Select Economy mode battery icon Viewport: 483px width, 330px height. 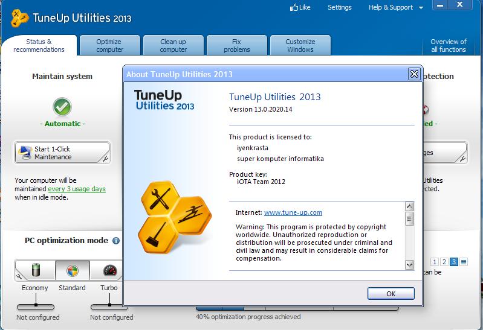click(x=36, y=270)
